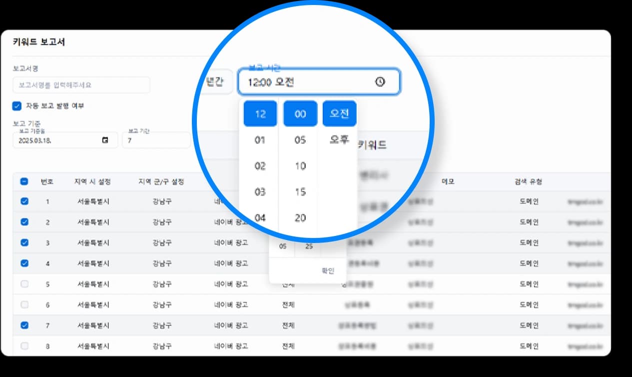
Task: Select 오후 in the time picker
Action: (x=339, y=140)
